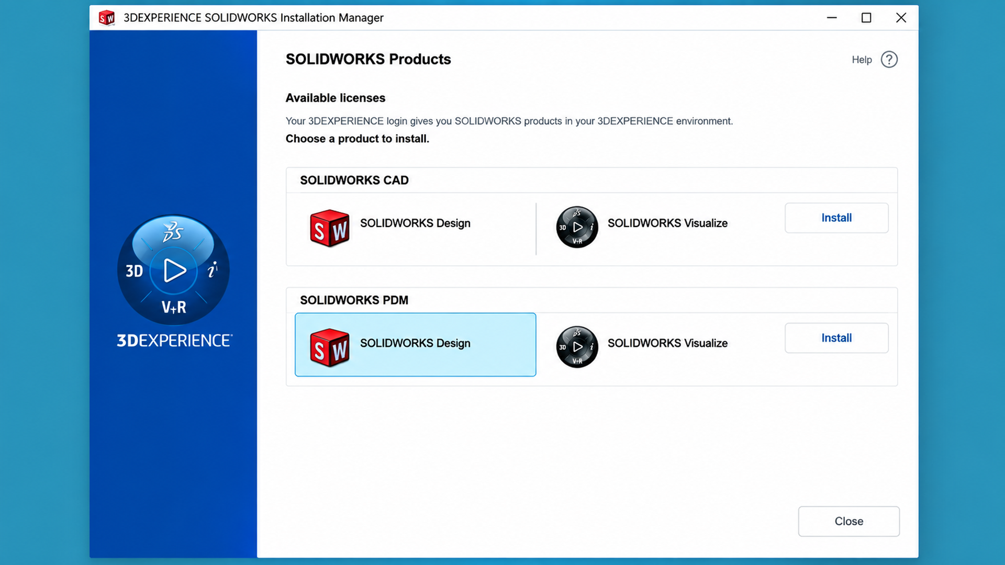Select SOLIDWORKS Design icon under SOLIDWORKS PDM
The image size is (1005, 565).
329,348
